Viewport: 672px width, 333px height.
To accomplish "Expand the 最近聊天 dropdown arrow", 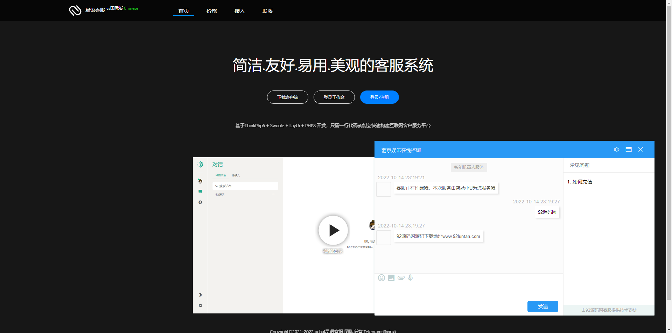I will click(273, 195).
